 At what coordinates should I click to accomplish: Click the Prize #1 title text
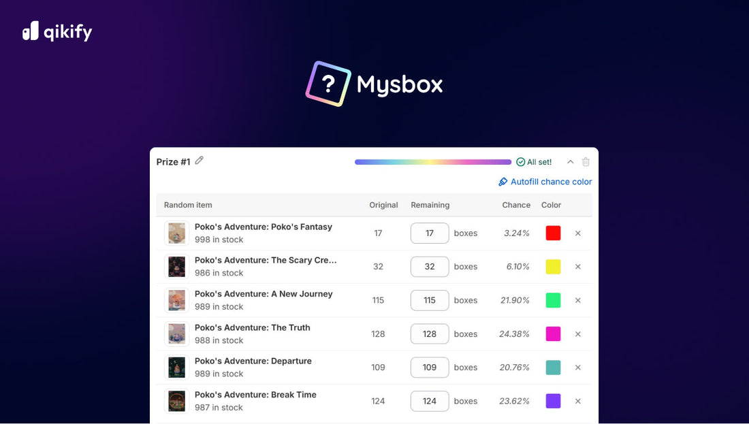pyautogui.click(x=173, y=162)
